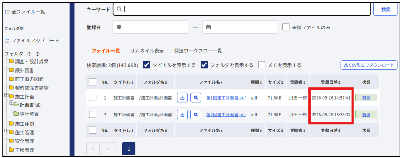This screenshot has height=158, width=403.
Task: Click the camera icon next to 計画書 folder
Action: (38, 105)
